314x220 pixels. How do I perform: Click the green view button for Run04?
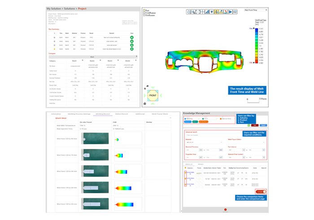pos(132,49)
